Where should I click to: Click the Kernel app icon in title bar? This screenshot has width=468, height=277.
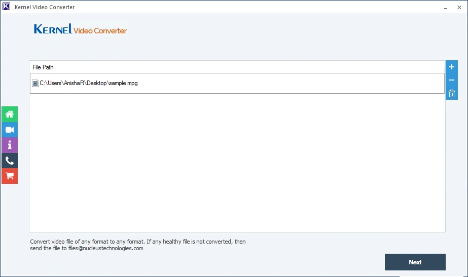click(x=6, y=7)
